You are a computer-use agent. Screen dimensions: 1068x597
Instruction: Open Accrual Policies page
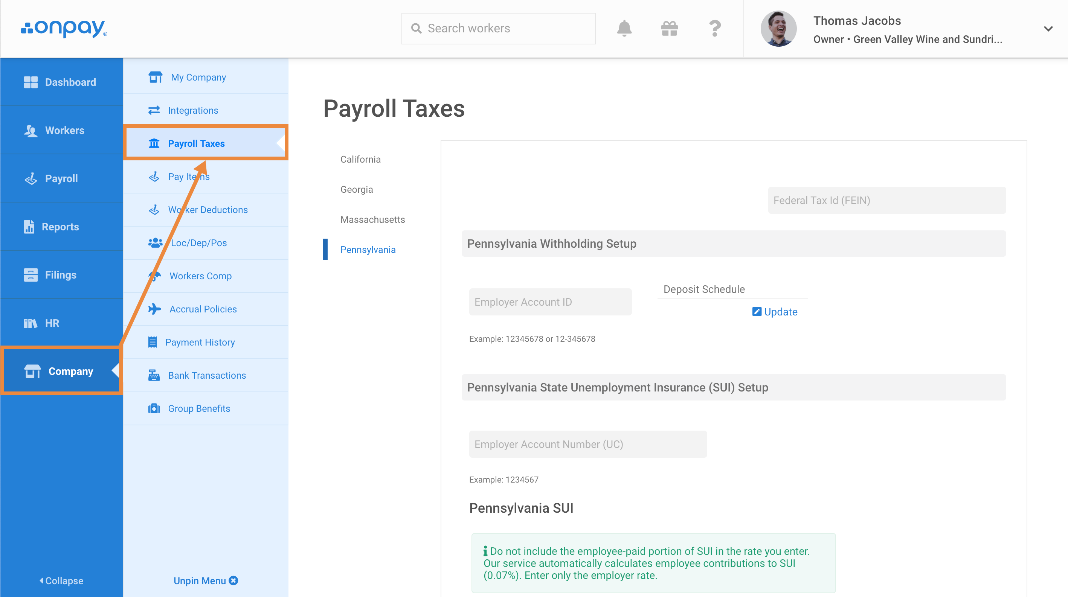click(206, 309)
